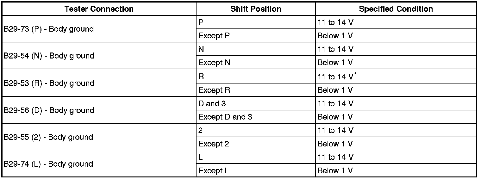Screen dimensions: 481x179
Task: Click the Except 2 shift position cell
Action: (214, 144)
